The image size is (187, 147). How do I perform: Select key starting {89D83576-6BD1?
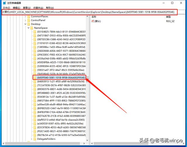click(x=61, y=89)
